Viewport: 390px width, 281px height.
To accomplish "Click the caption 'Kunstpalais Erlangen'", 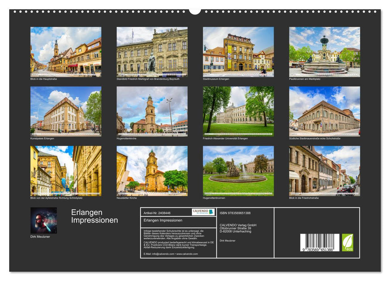I will 42,138.
